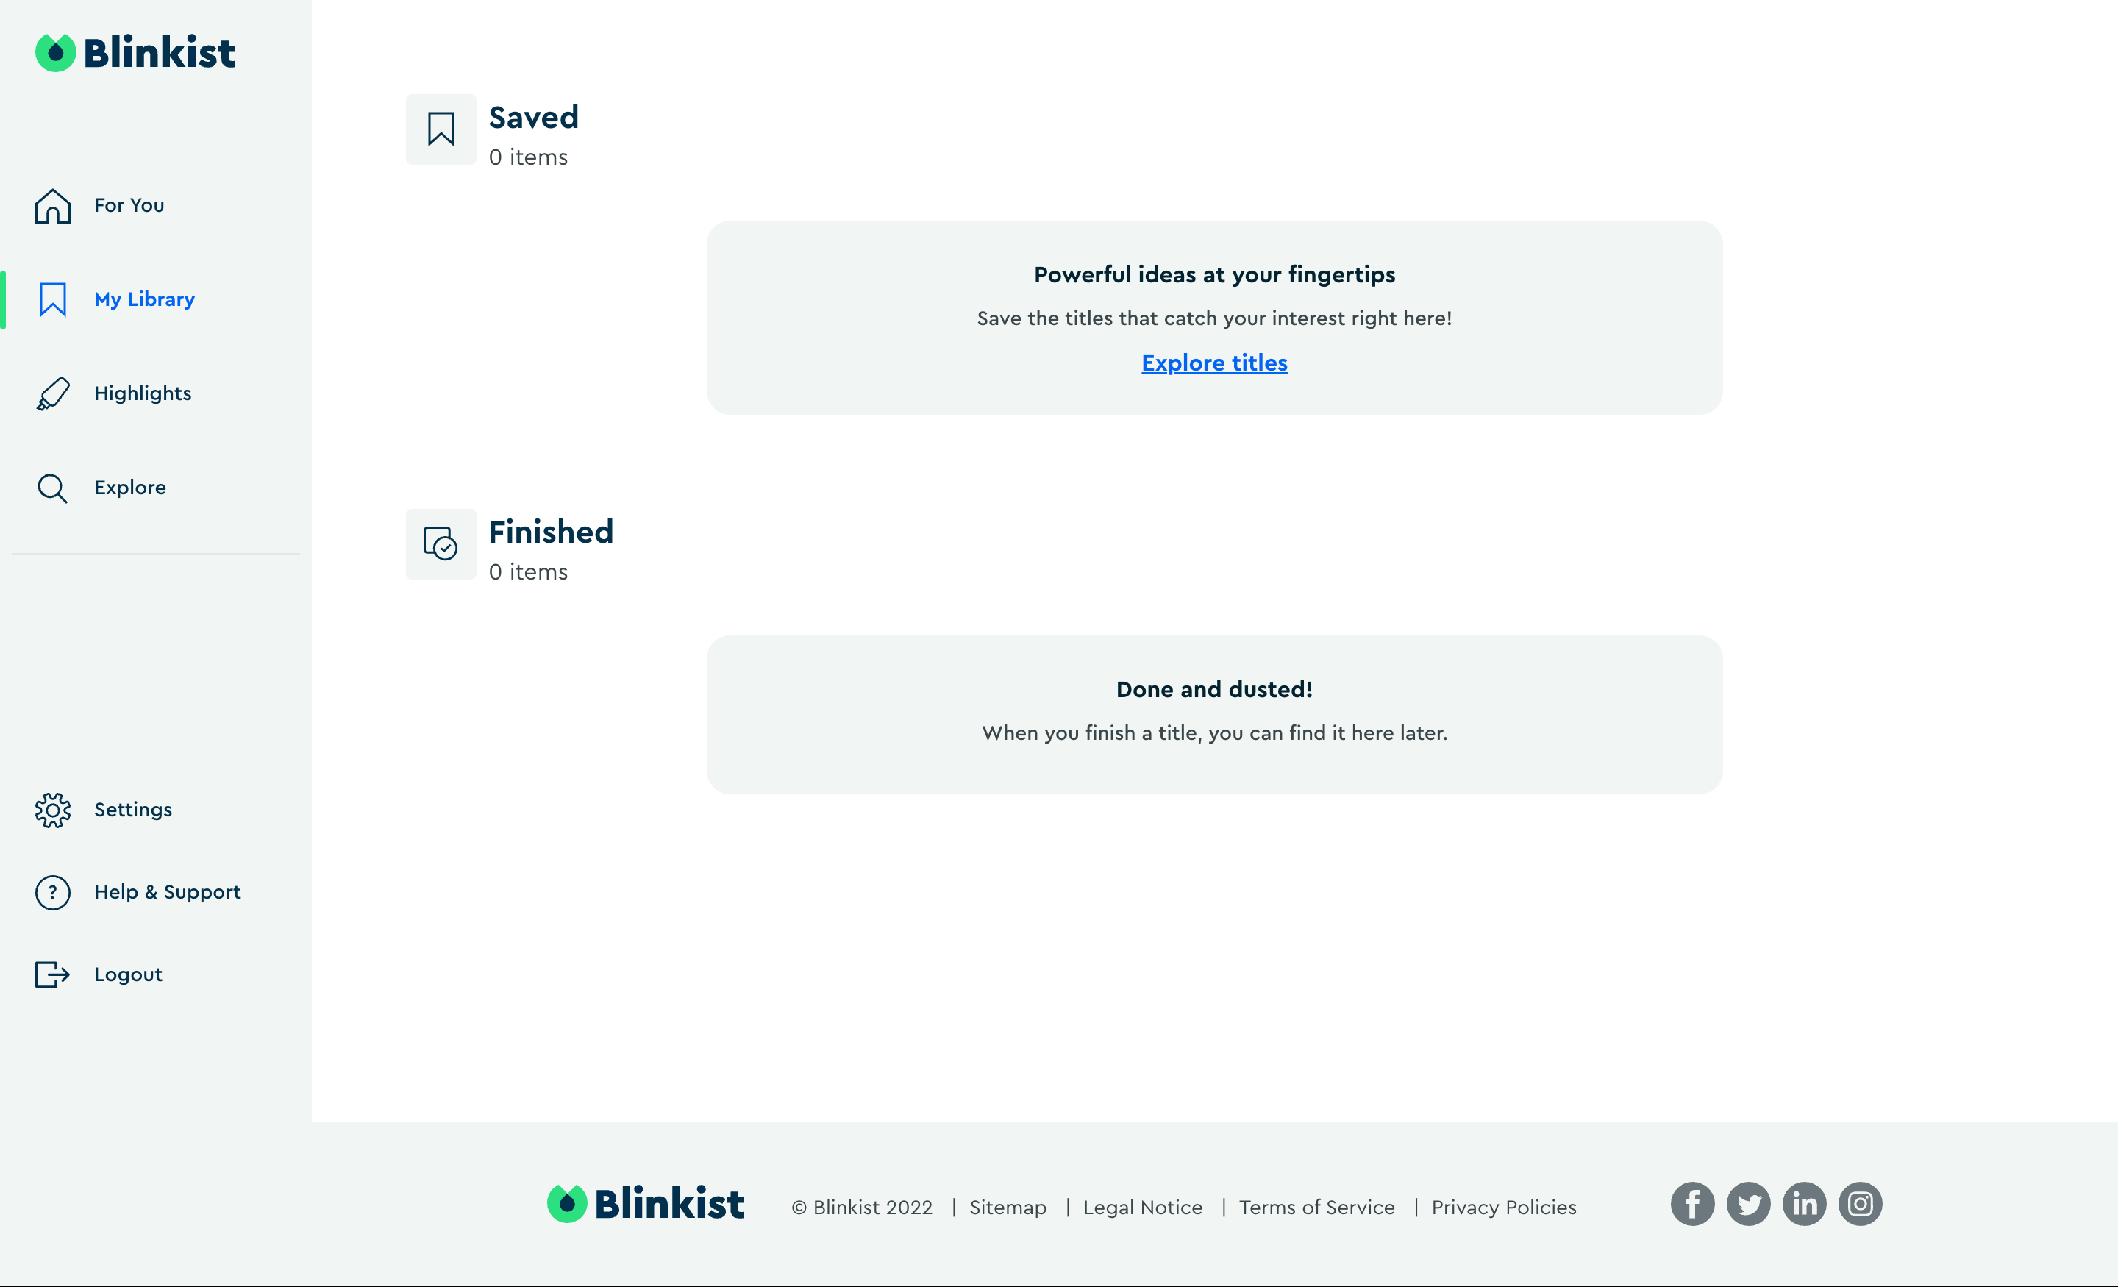Open the Sitemap footer link
The height and width of the screenshot is (1287, 2118).
tap(1008, 1207)
